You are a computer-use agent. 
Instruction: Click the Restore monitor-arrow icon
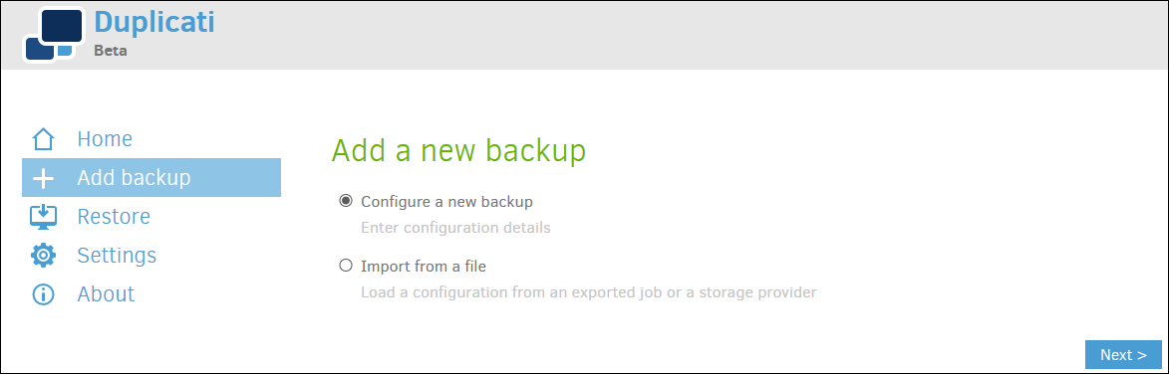[43, 217]
